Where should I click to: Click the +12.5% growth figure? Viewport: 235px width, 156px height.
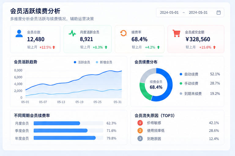(x=45, y=47)
